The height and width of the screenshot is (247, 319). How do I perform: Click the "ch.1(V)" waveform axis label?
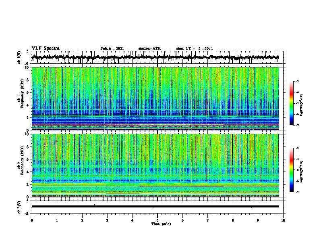pyautogui.click(x=19, y=57)
